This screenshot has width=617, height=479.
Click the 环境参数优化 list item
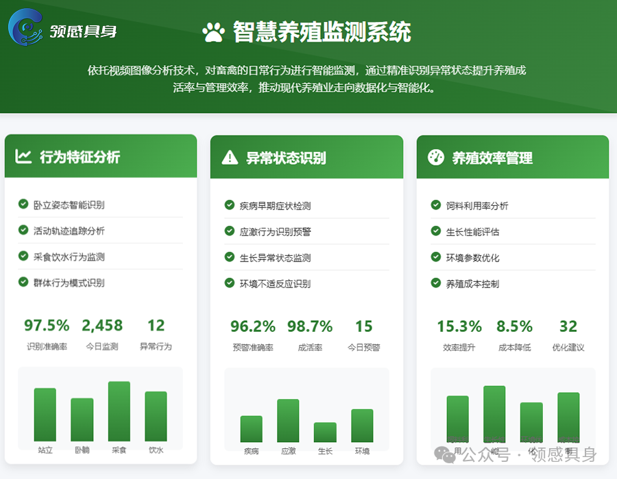click(x=513, y=257)
